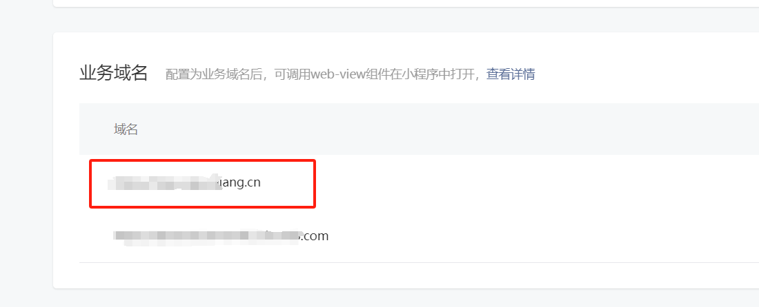
Task: Click the .com suffix text
Action: click(x=316, y=237)
